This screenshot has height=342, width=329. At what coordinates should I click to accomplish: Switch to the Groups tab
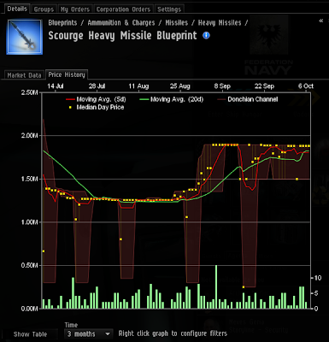44,9
